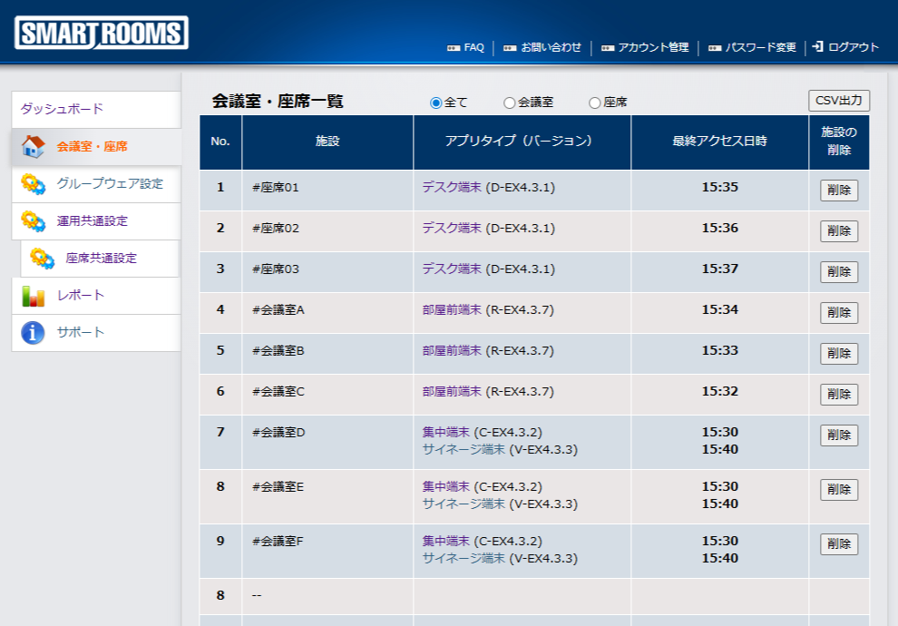Viewport: 898px width, 626px height.
Task: Select the 全て radio button
Action: (x=435, y=103)
